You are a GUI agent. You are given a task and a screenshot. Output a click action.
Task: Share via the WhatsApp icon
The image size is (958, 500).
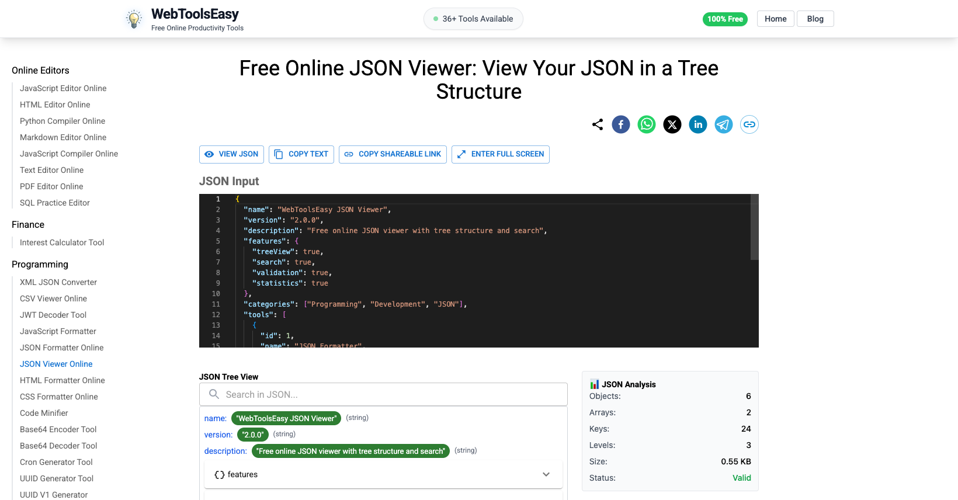[647, 124]
